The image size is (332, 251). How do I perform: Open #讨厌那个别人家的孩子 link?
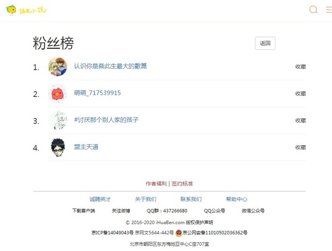pos(106,120)
